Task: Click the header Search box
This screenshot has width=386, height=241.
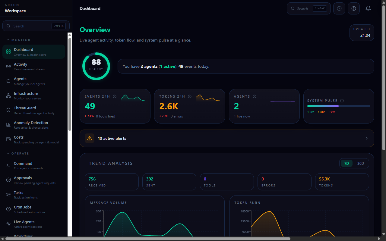Action: click(x=309, y=8)
